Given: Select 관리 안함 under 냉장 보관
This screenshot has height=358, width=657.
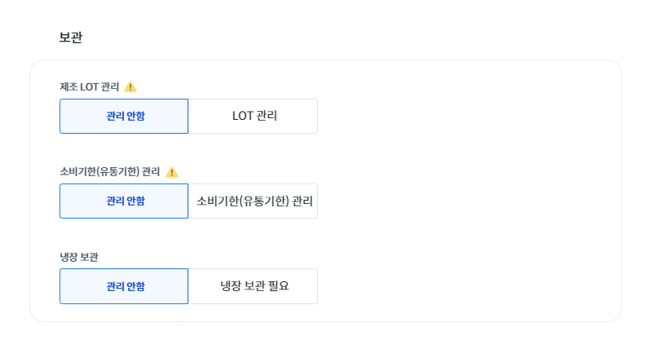Looking at the screenshot, I should click(x=124, y=285).
